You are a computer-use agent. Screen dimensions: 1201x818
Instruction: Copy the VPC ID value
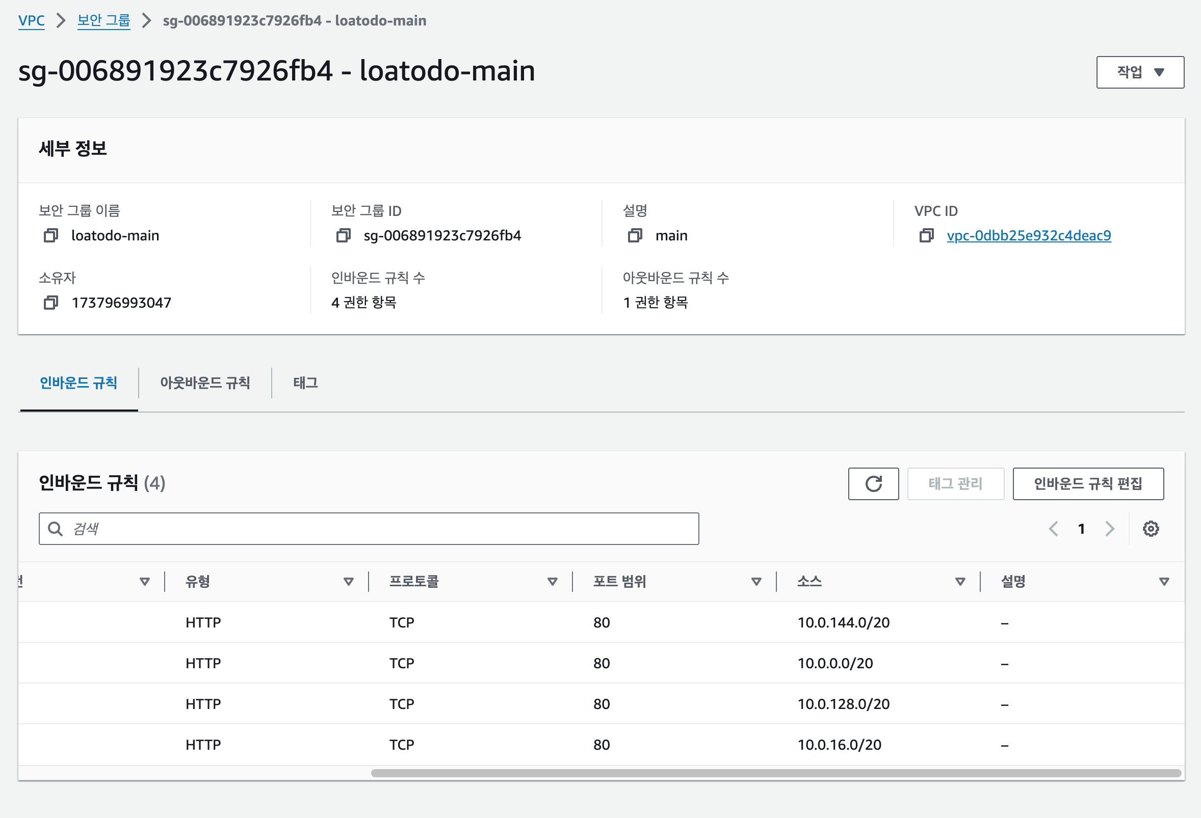(926, 235)
